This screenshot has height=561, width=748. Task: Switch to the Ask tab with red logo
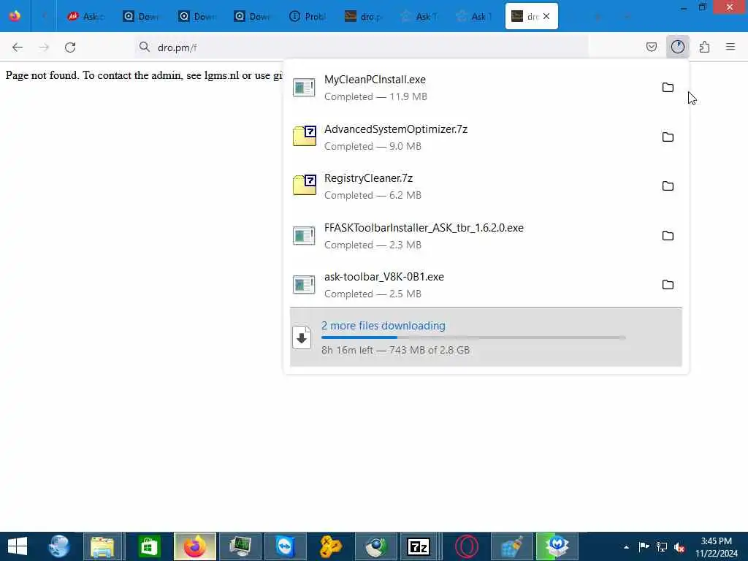tap(85, 16)
